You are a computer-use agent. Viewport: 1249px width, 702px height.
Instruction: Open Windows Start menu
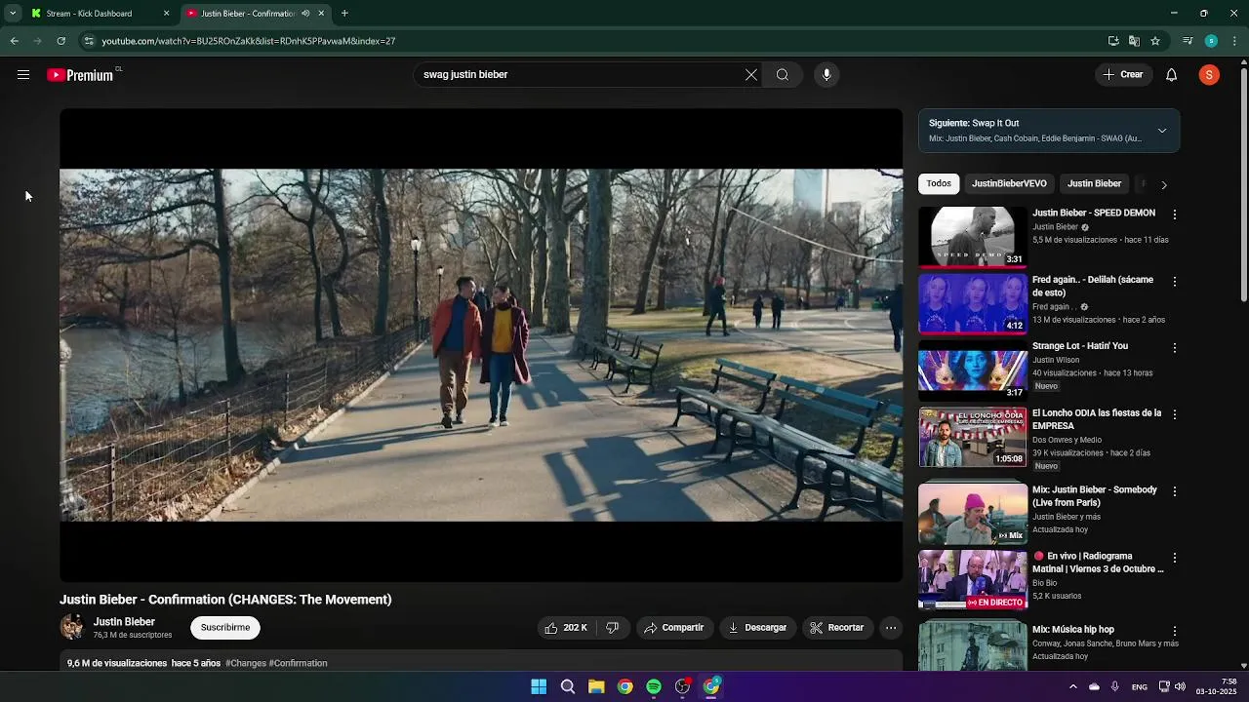point(539,686)
